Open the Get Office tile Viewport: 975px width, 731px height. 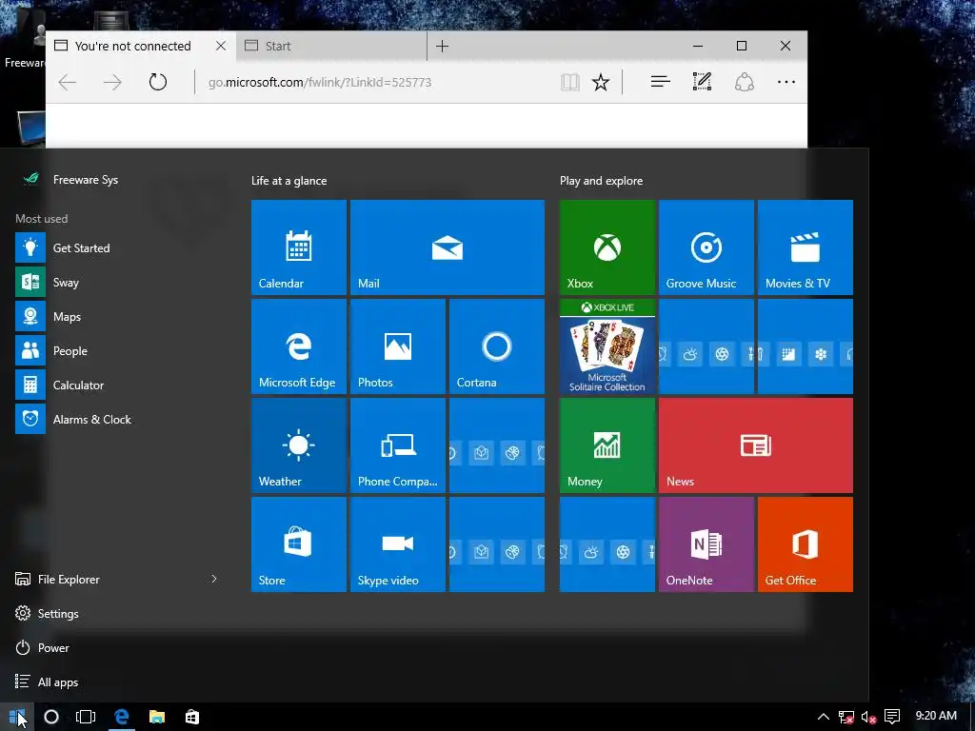[x=806, y=543]
